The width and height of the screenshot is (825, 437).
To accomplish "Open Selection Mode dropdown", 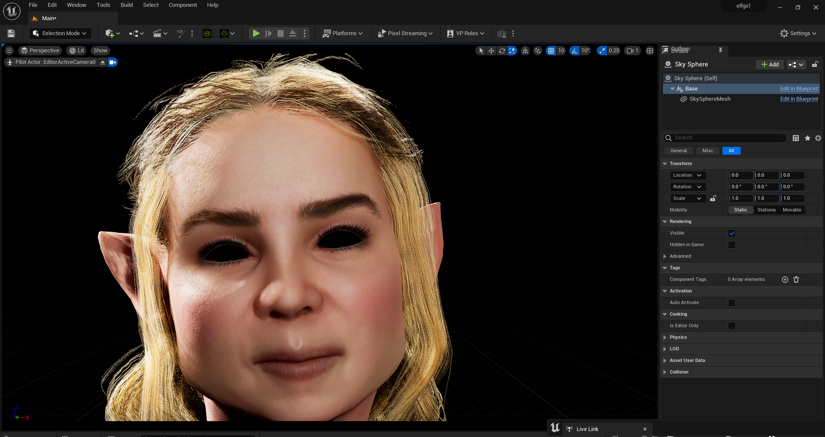I will [61, 33].
